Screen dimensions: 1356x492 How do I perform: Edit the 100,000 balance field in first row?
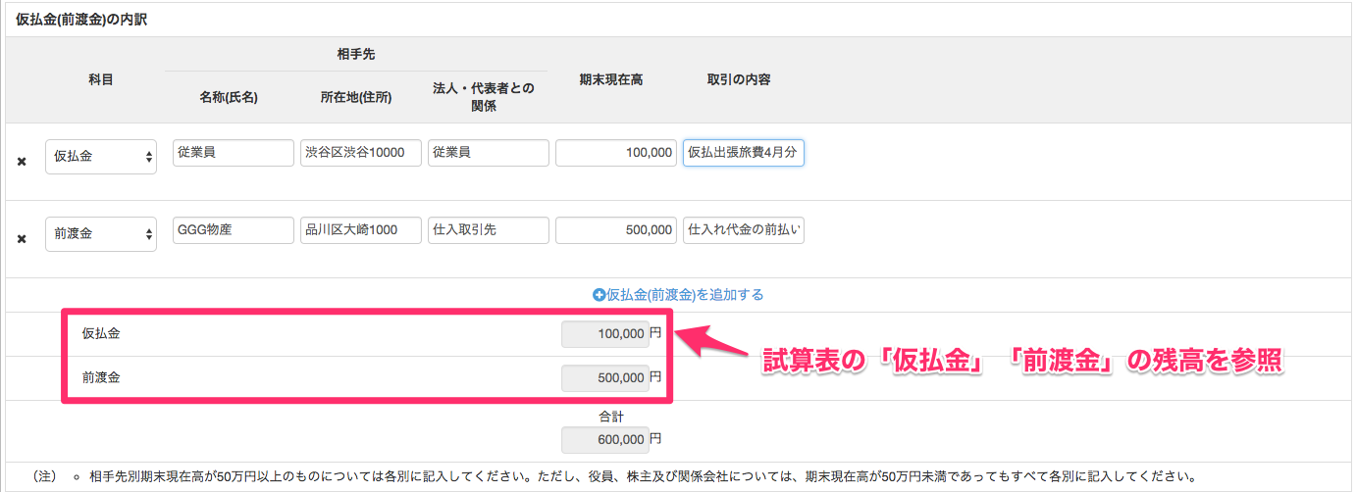click(616, 153)
